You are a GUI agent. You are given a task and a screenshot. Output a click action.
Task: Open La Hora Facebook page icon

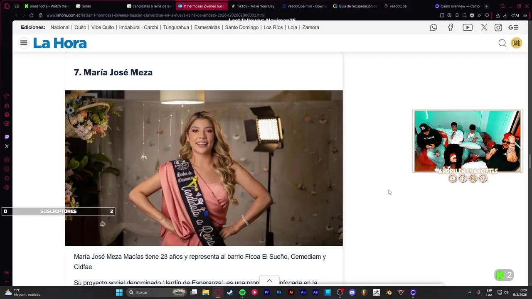coord(451,27)
